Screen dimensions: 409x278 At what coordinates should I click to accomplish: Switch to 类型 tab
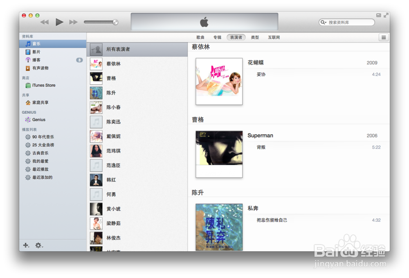(255, 37)
